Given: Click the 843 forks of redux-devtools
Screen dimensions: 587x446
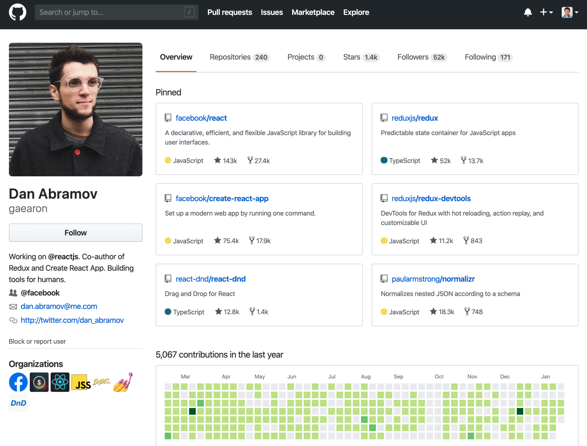Looking at the screenshot, I should [473, 241].
